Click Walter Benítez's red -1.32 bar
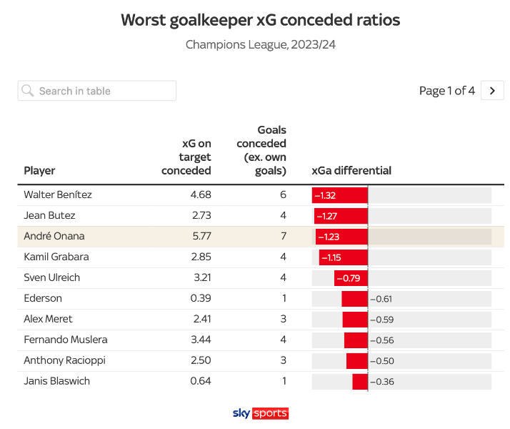 point(340,195)
